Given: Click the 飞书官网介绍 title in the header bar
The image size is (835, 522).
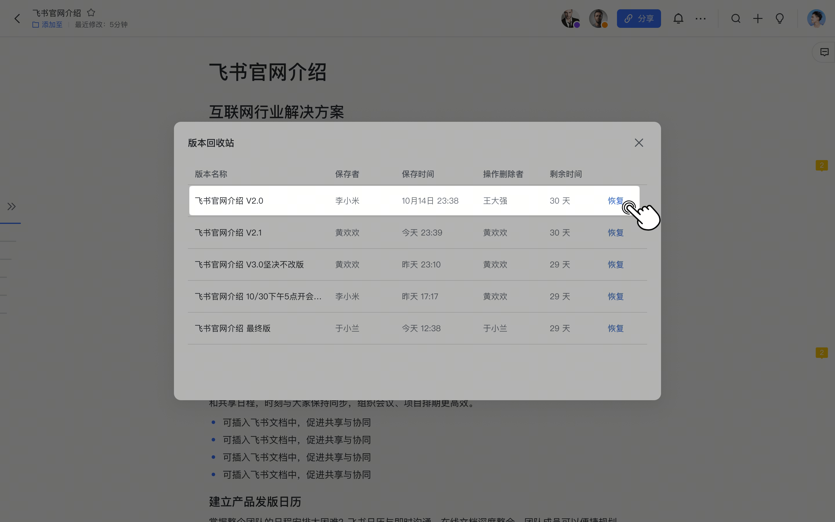Looking at the screenshot, I should point(57,13).
